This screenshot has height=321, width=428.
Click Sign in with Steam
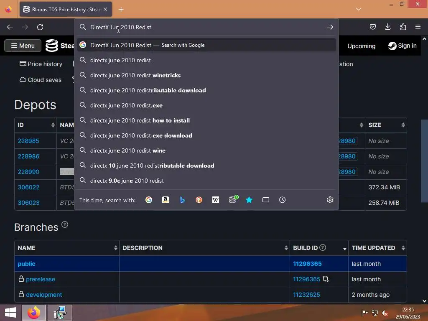coord(403,46)
